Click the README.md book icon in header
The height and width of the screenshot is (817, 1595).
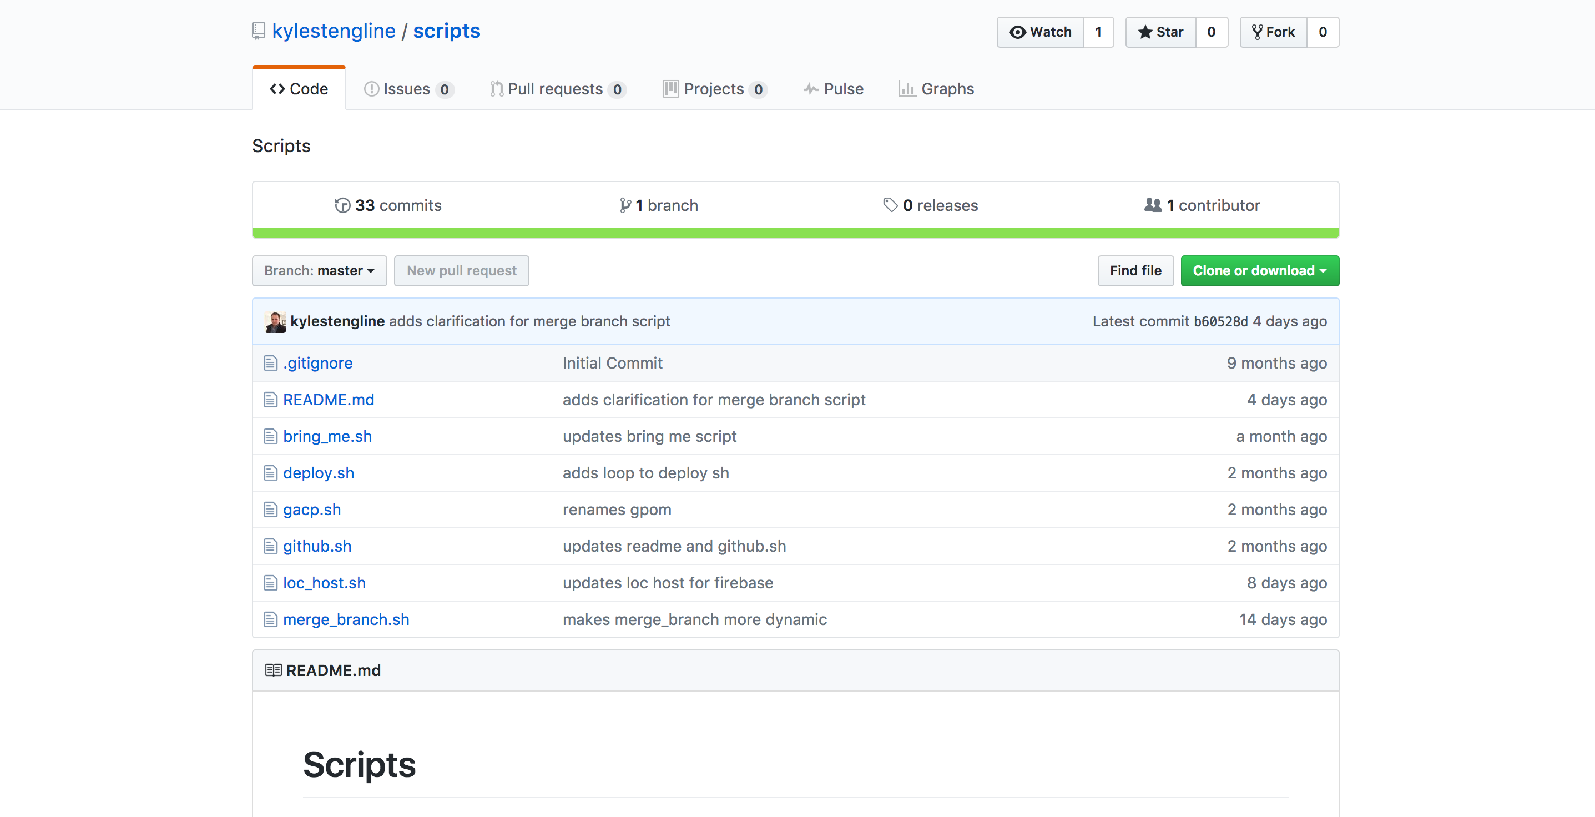pyautogui.click(x=273, y=671)
